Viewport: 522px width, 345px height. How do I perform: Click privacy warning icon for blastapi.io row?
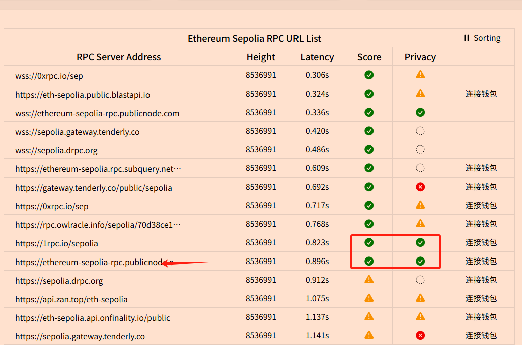[420, 94]
